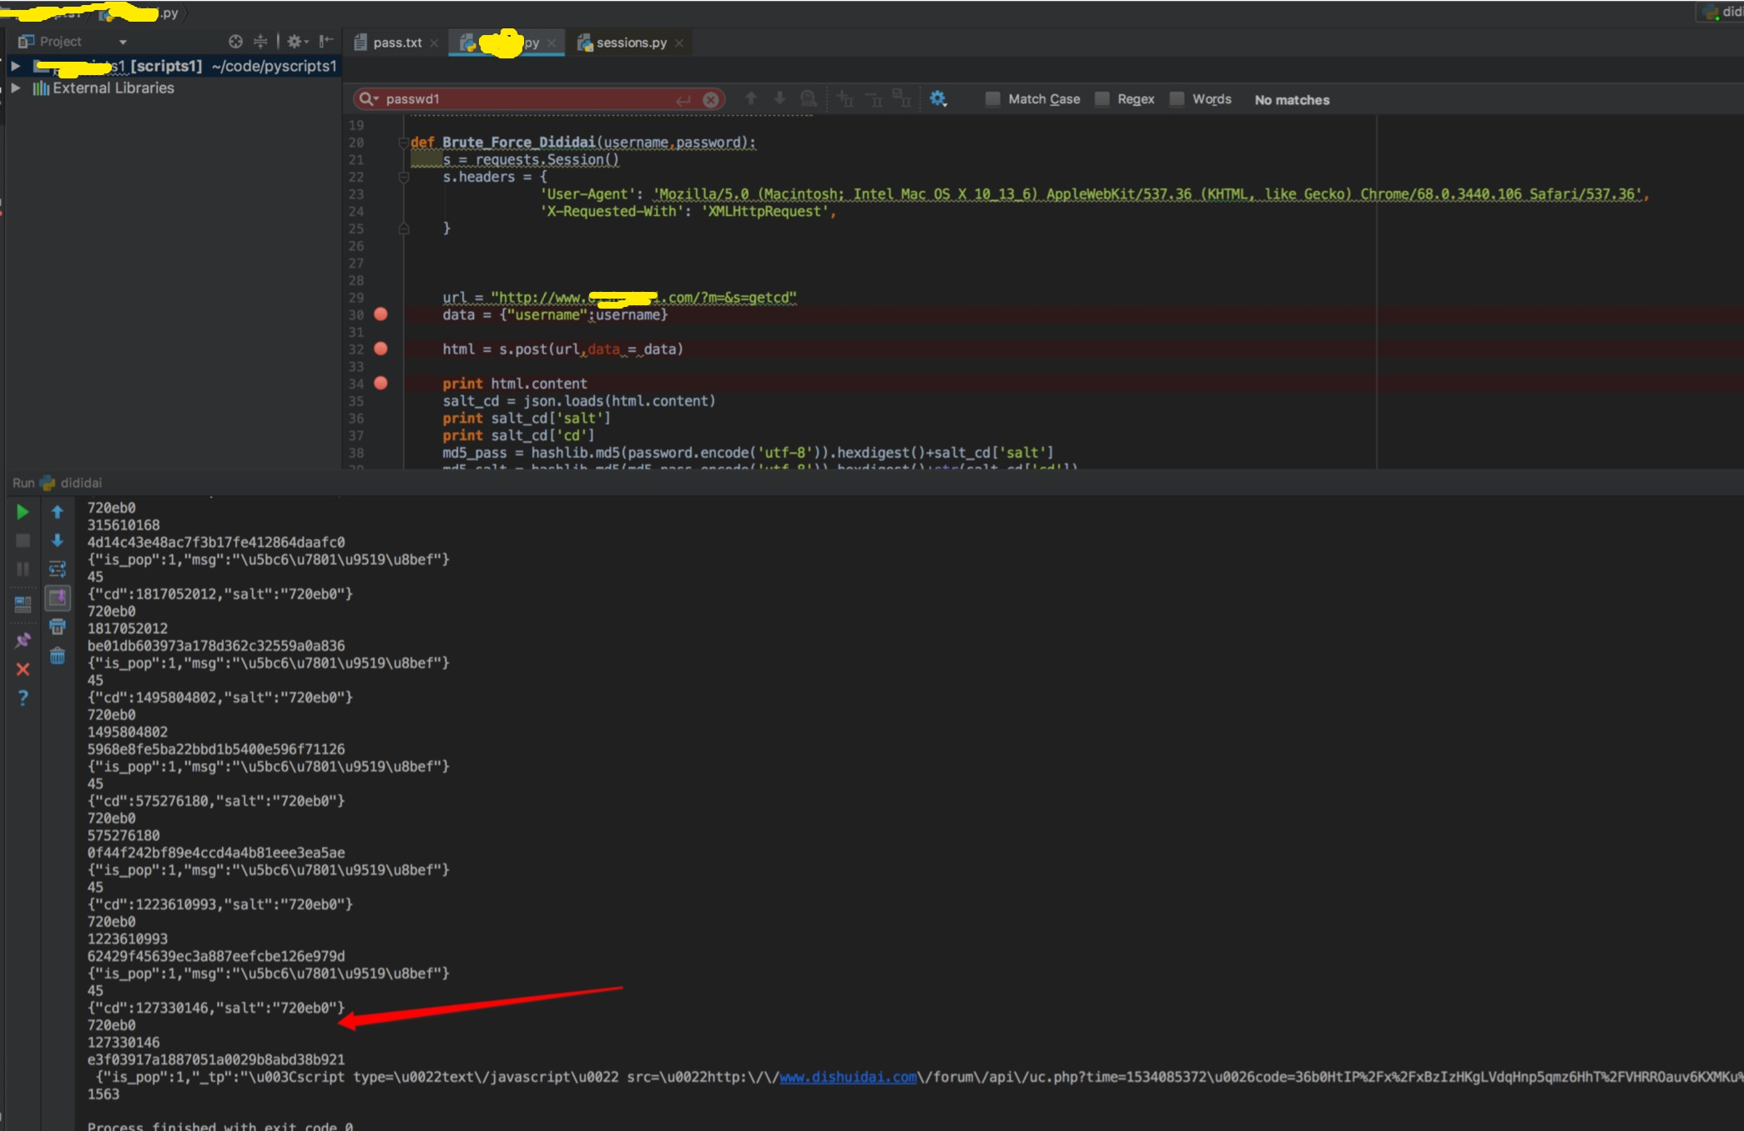
Task: Clear all console output with trash icon
Action: point(58,656)
